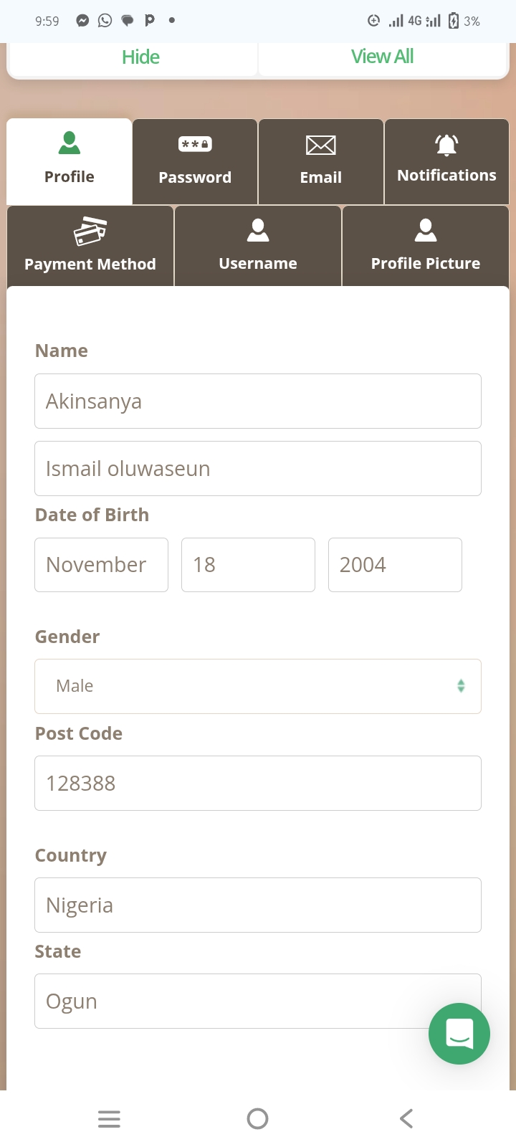Tap the Notifications bell icon

(x=446, y=145)
